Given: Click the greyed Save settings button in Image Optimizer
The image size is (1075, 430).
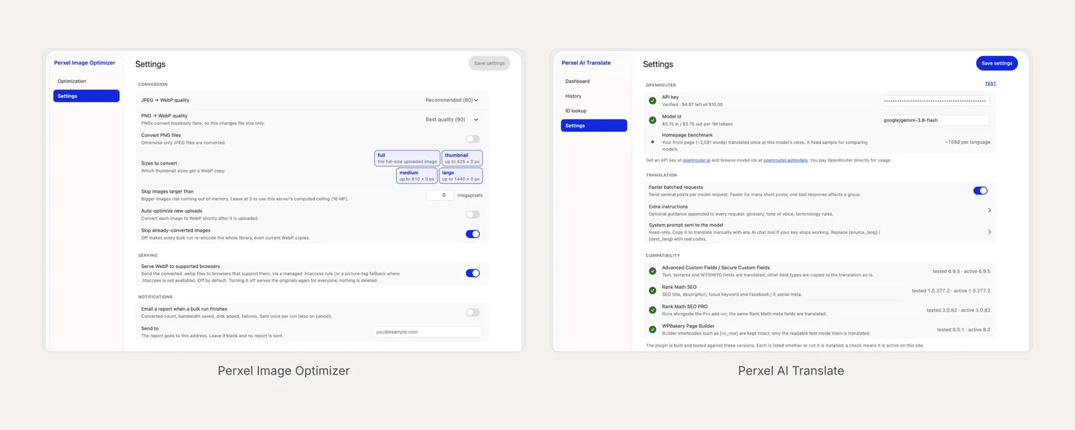Looking at the screenshot, I should (x=489, y=63).
